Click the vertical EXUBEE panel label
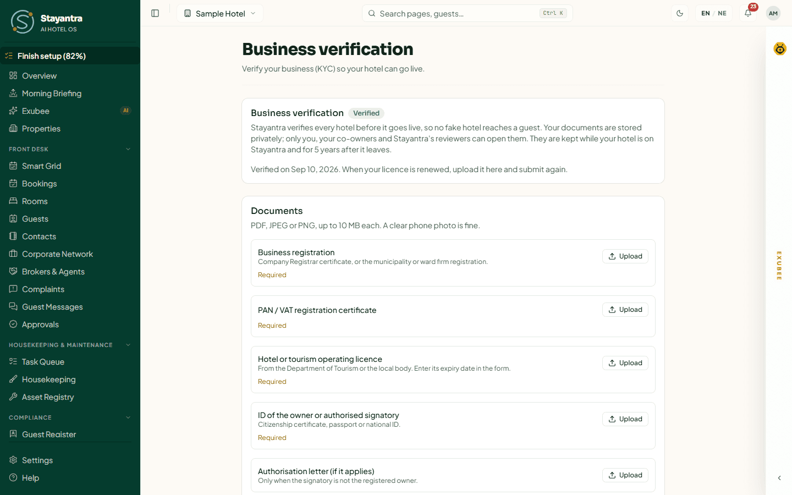792x495 pixels. [x=779, y=266]
